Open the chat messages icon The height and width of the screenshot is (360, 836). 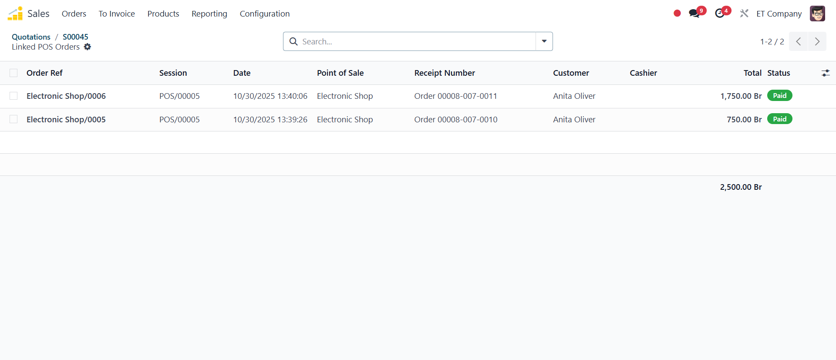pos(694,13)
